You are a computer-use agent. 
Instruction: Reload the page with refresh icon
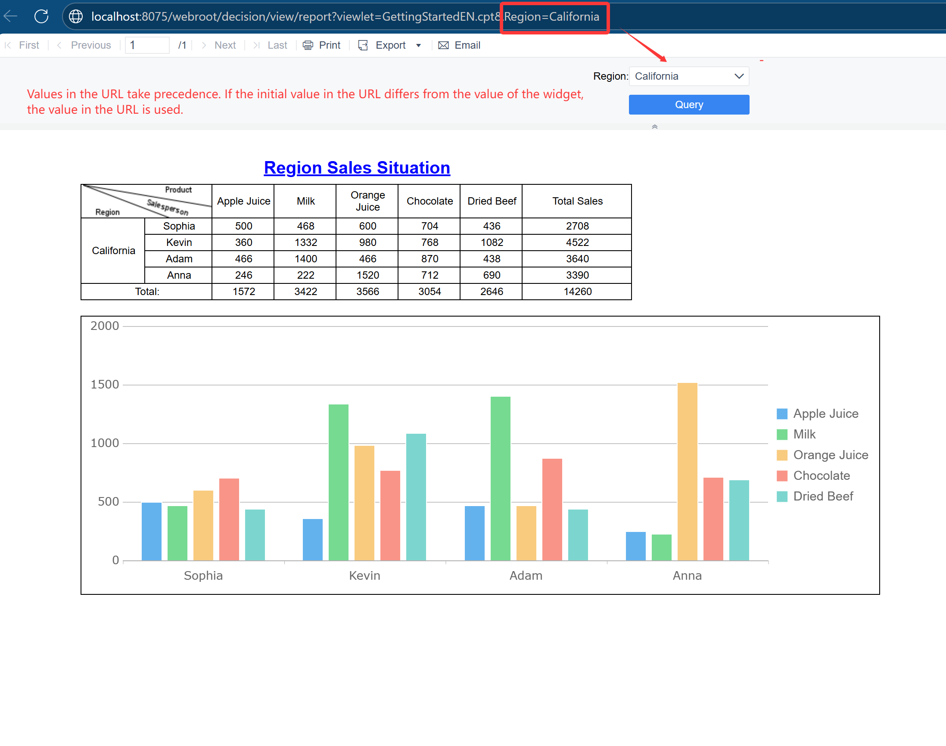41,17
